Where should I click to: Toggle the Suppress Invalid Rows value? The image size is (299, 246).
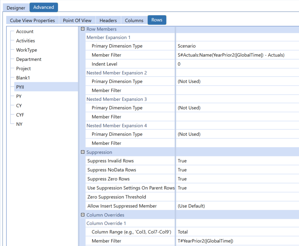pyautogui.click(x=235, y=161)
